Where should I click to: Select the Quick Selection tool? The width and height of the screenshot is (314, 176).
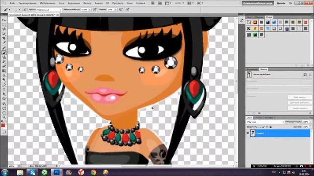click(4, 34)
